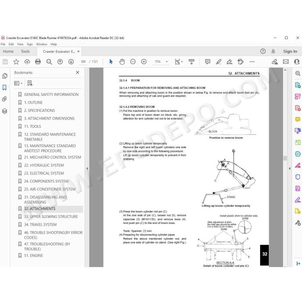Open the fit page options dropdown
This screenshot has height=302, width=302.
(x=179, y=62)
